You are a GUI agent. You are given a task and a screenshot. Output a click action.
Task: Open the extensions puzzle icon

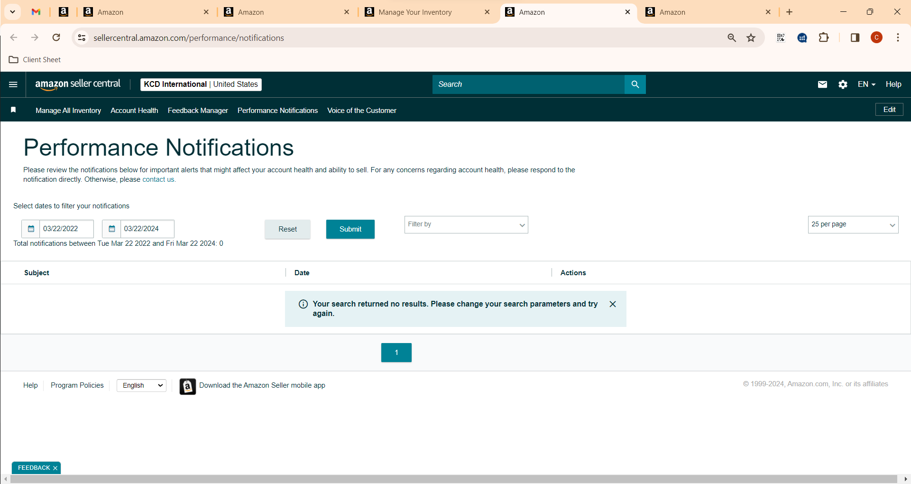click(824, 37)
